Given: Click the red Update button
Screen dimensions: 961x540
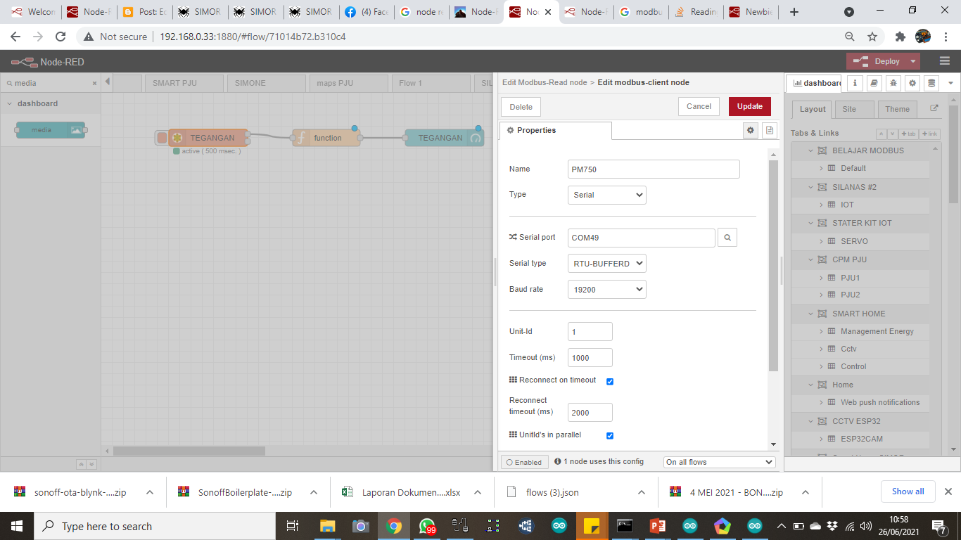Looking at the screenshot, I should [x=749, y=106].
